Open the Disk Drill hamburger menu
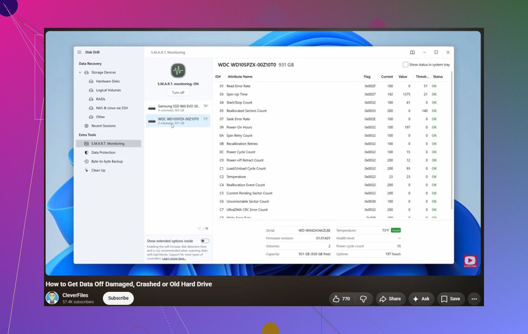The image size is (528, 334). (79, 52)
